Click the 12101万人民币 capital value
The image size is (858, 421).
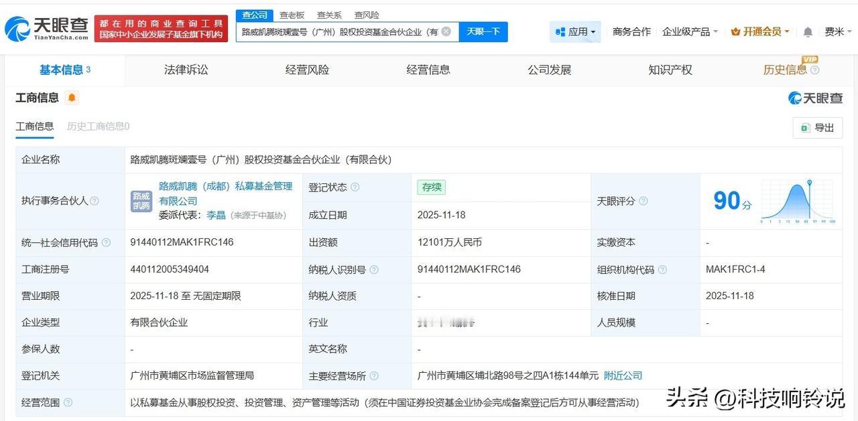coord(449,242)
